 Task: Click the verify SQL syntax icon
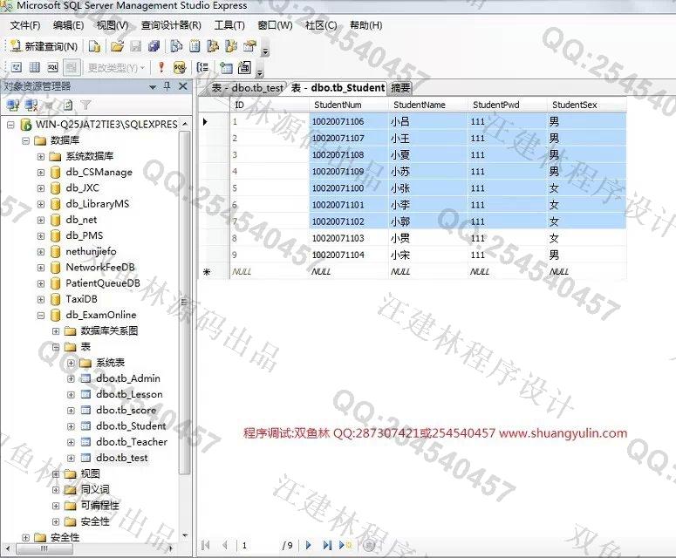pos(180,67)
